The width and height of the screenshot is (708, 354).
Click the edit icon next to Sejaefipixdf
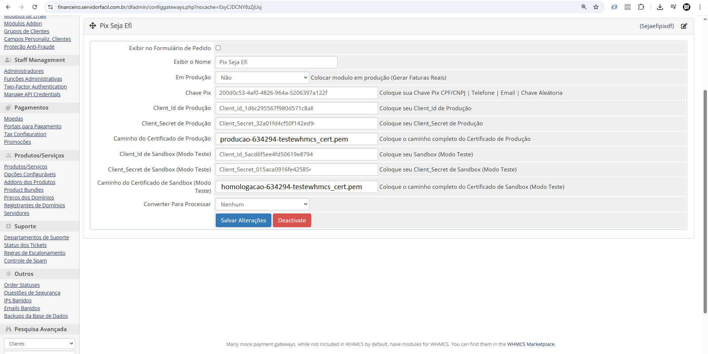(684, 26)
